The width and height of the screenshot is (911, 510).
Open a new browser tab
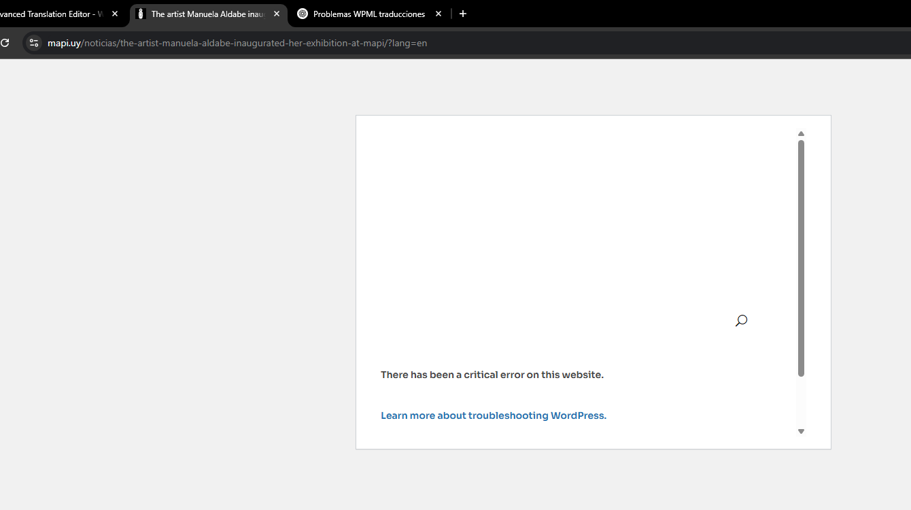tap(463, 14)
